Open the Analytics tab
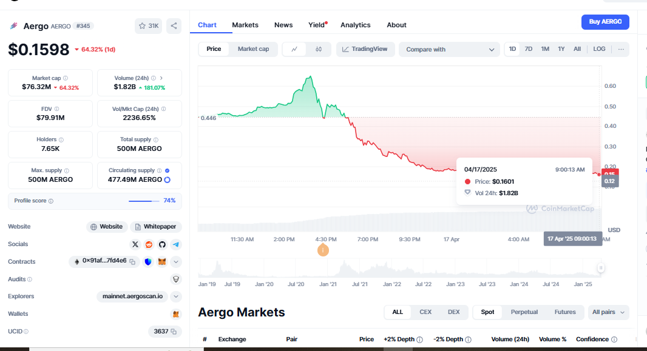This screenshot has width=647, height=351. click(x=355, y=25)
